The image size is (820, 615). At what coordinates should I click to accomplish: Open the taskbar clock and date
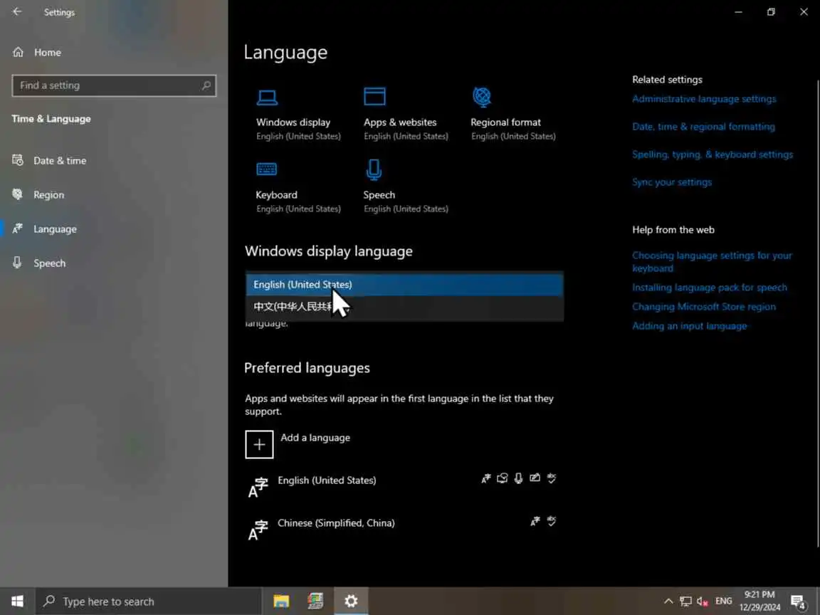coord(759,601)
